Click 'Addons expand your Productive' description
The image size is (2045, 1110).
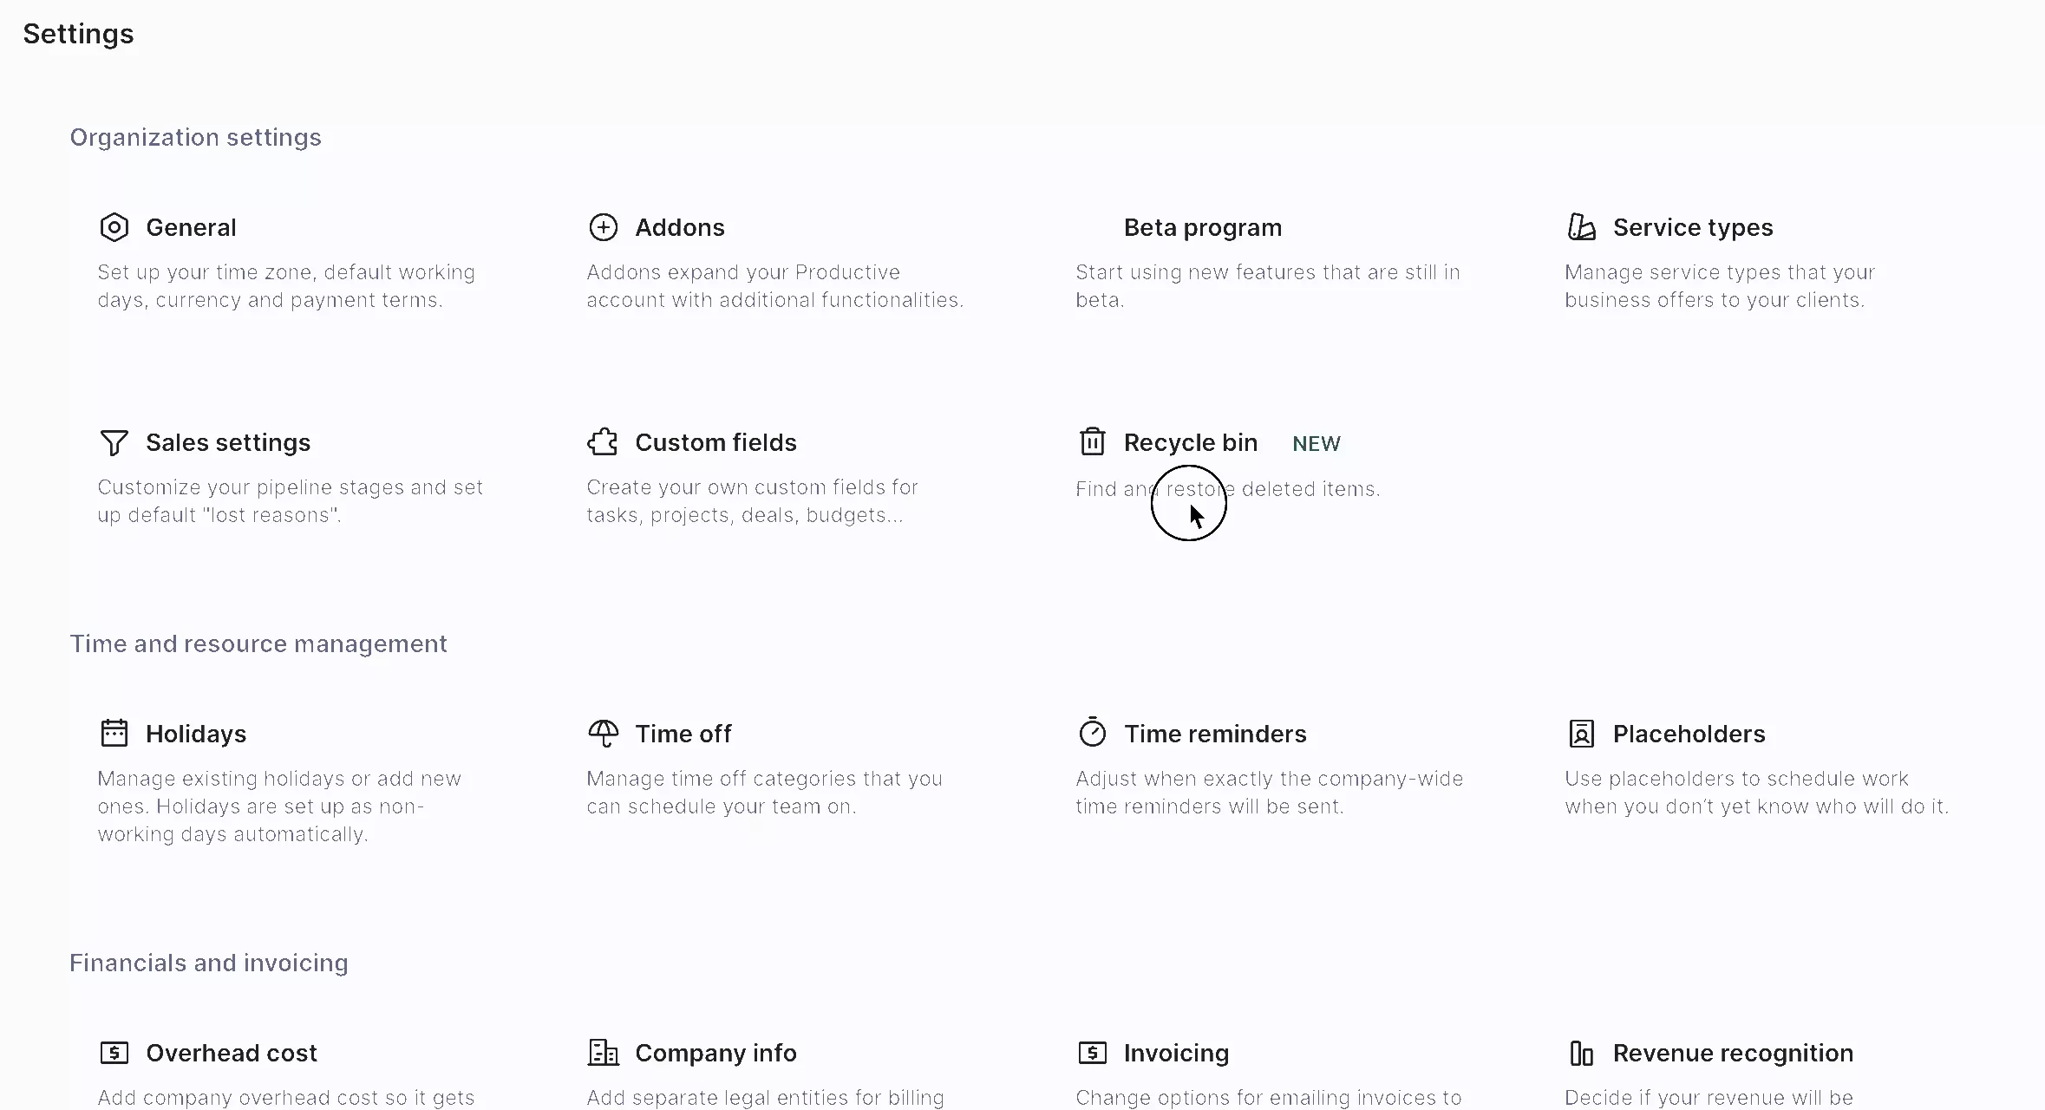click(x=774, y=286)
